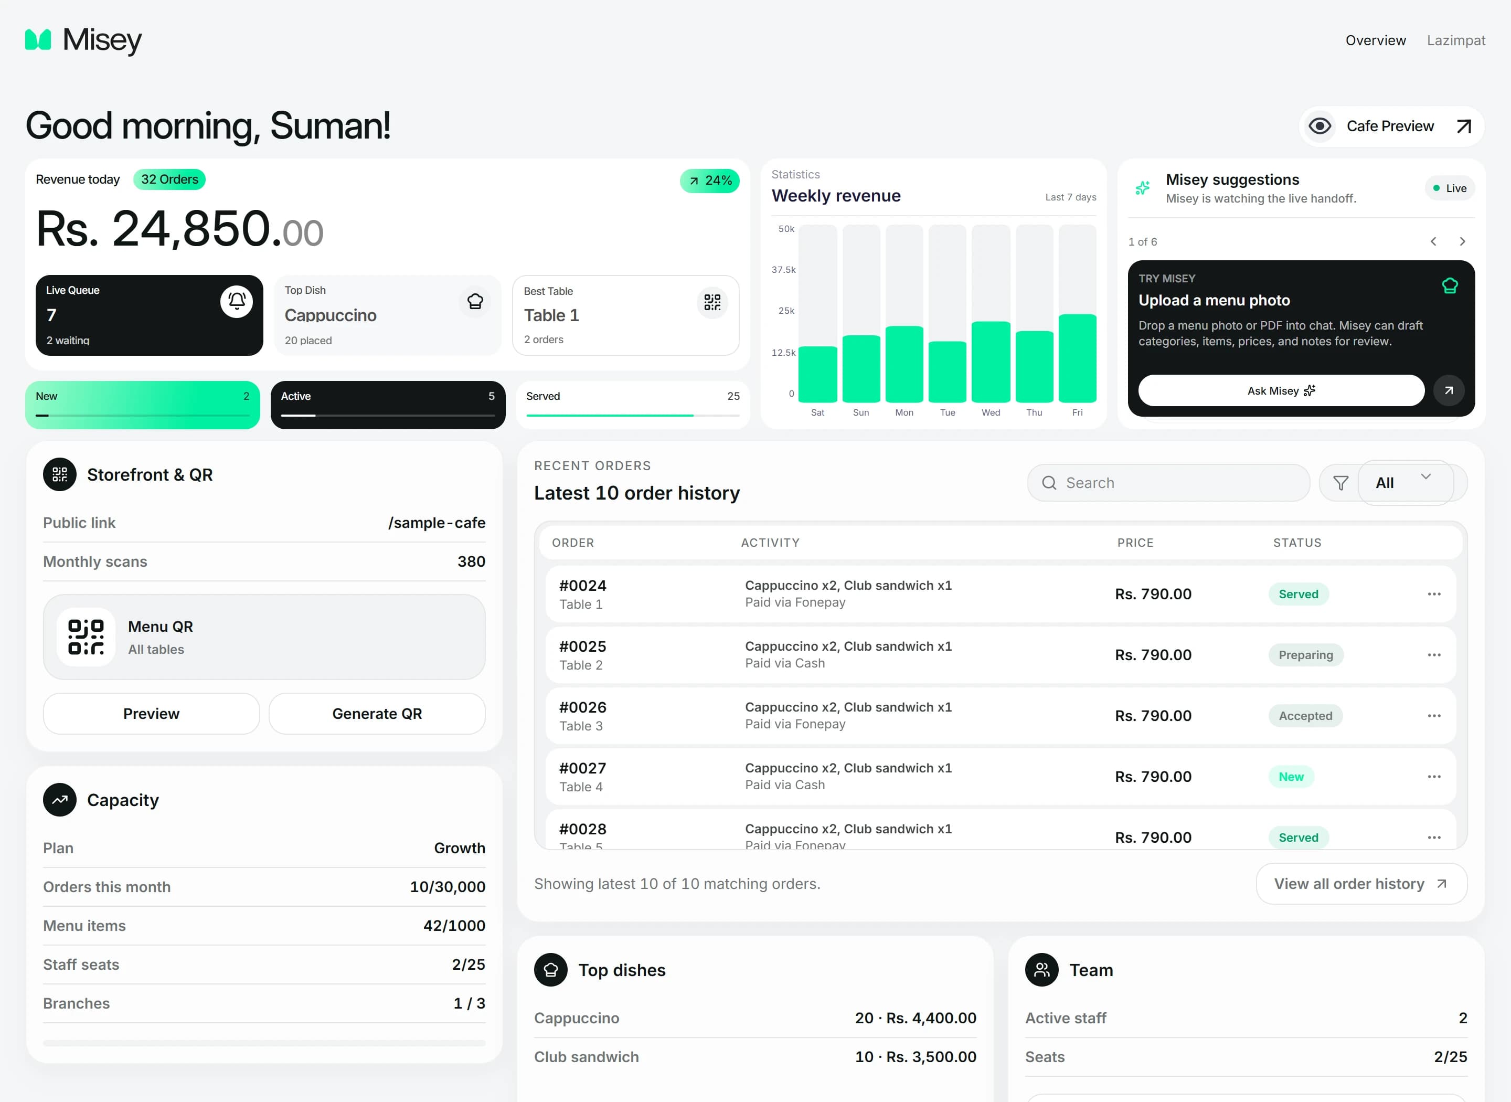Open the Lazimpat branch menu
The height and width of the screenshot is (1102, 1511).
[x=1456, y=40]
